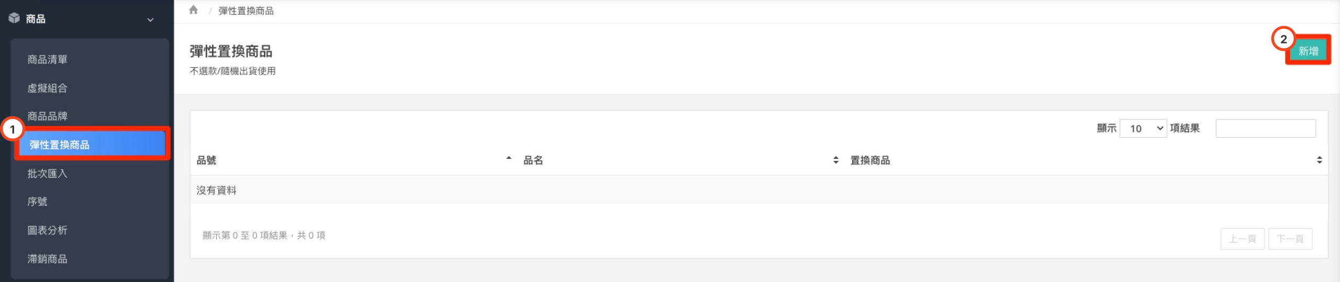This screenshot has height=282, width=1340.
Task: Click the 上一頁 pagination button
Action: 1242,239
